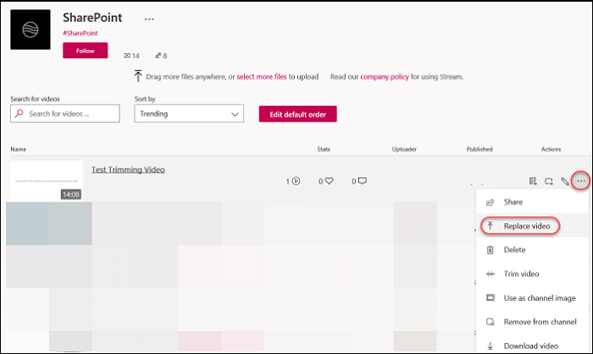Click the SharePoint channel logo image

click(30, 30)
